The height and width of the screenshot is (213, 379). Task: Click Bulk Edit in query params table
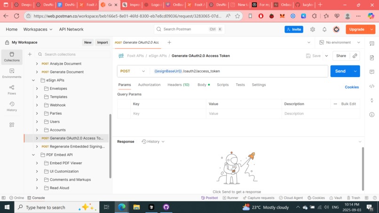(348, 104)
